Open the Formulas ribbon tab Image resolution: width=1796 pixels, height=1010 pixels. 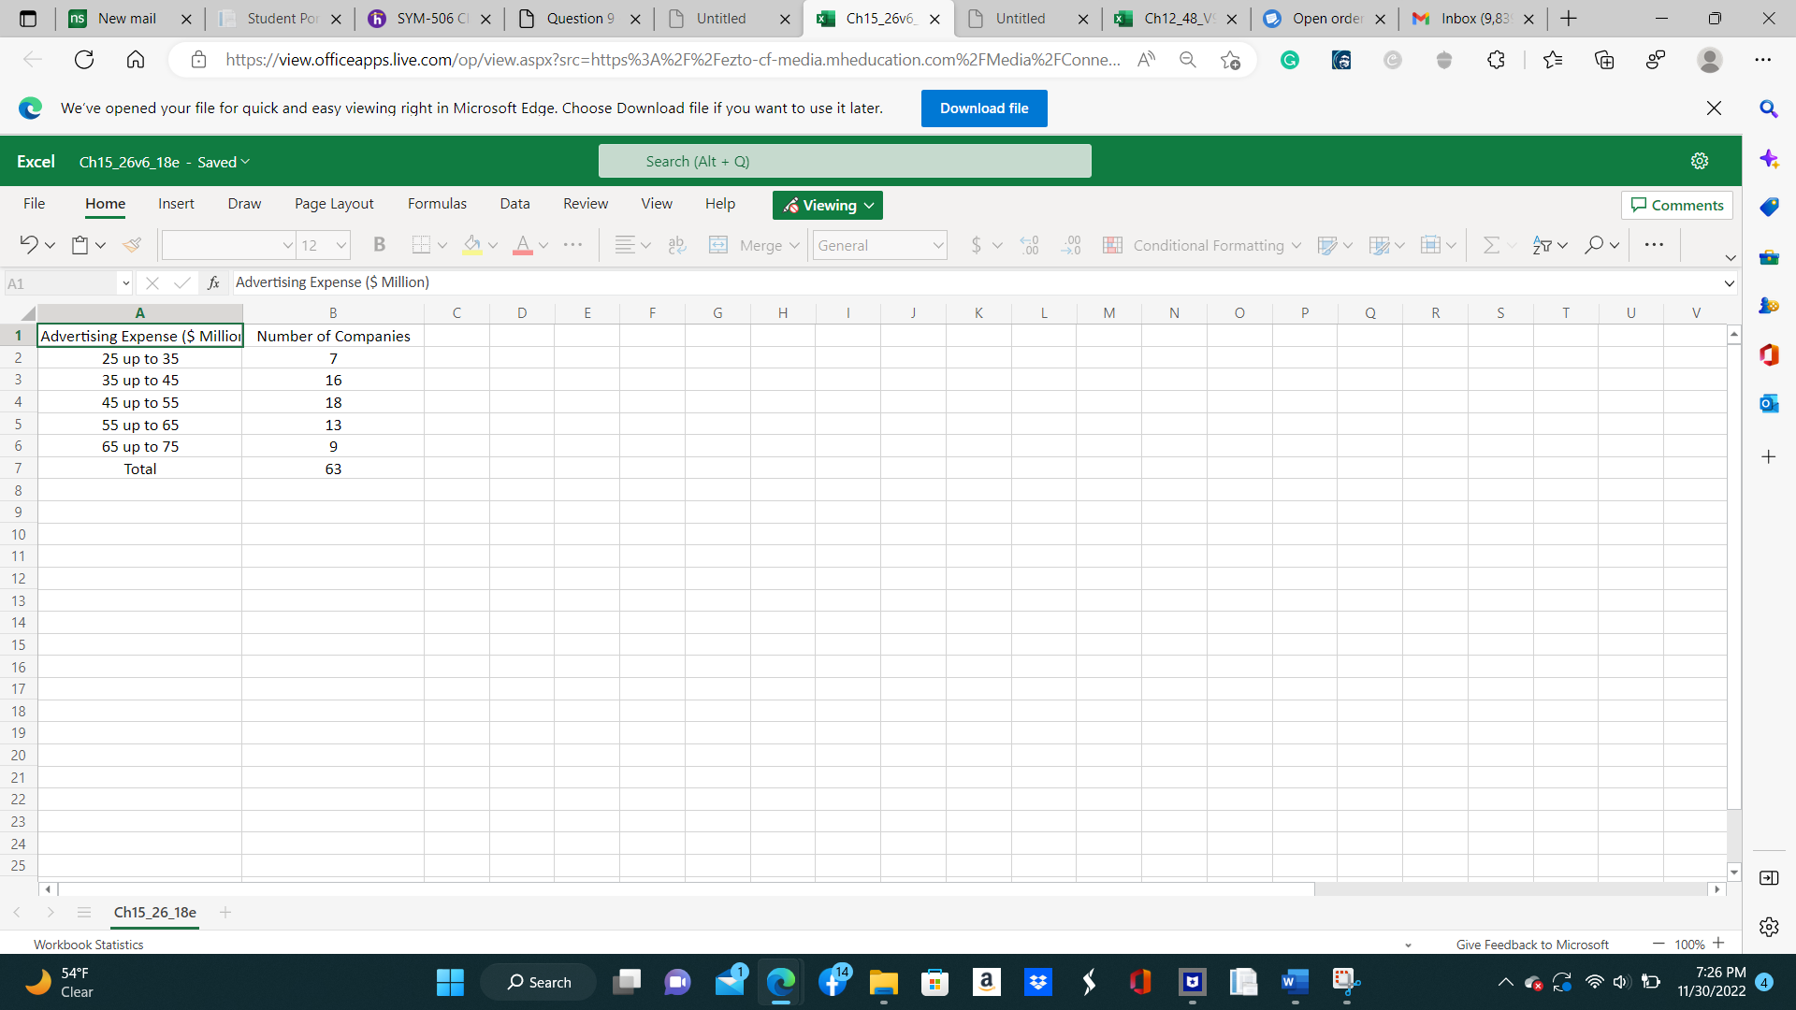(437, 204)
